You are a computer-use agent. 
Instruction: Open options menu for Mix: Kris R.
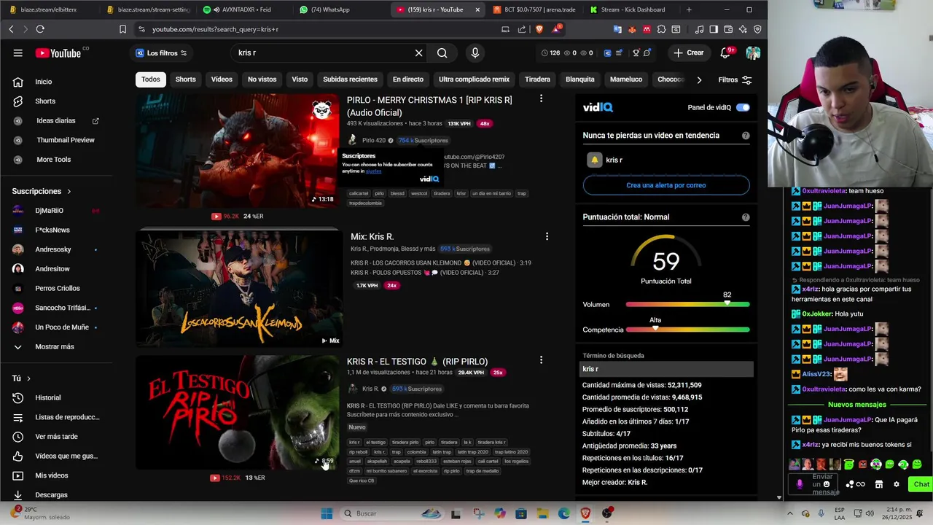(547, 236)
